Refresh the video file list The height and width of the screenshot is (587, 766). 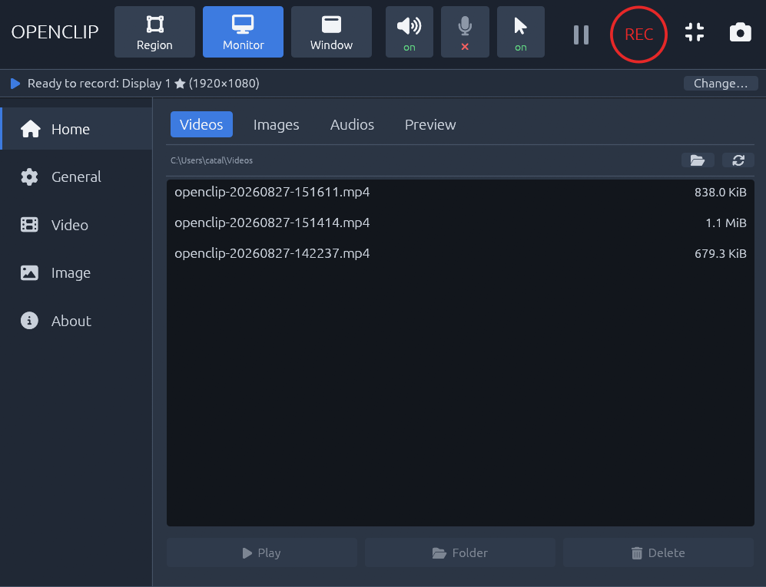coord(738,160)
